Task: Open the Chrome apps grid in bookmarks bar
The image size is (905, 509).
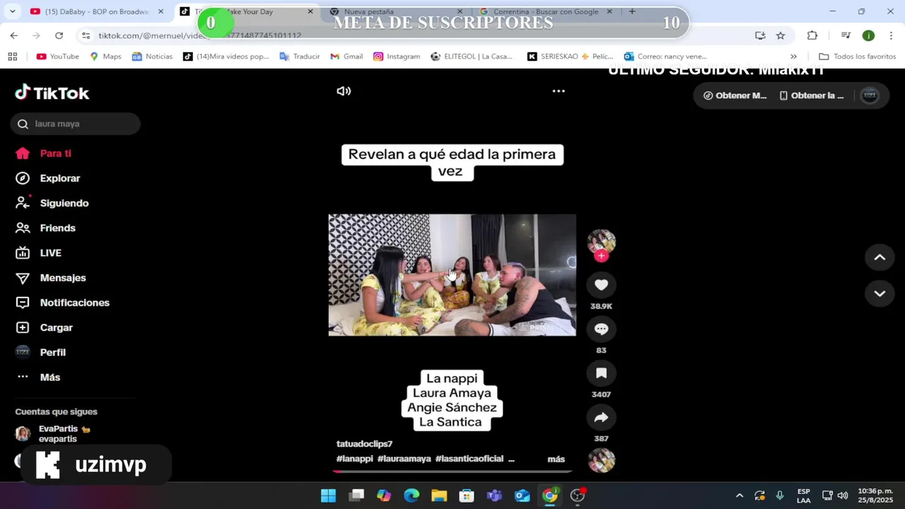Action: pos(12,57)
